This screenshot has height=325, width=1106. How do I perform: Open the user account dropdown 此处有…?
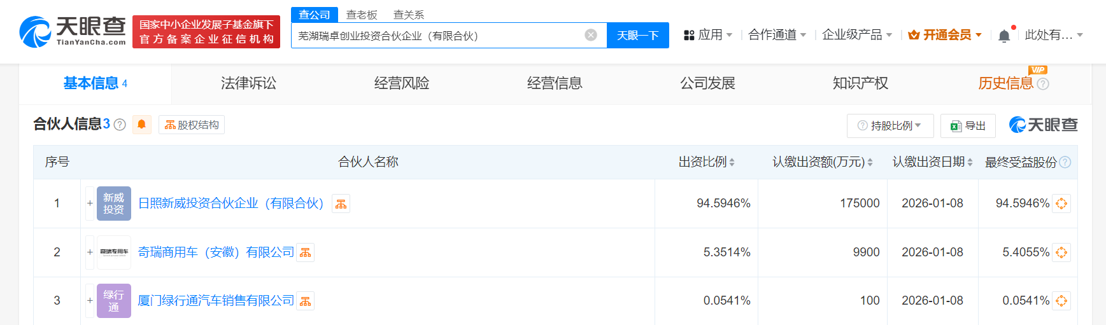click(1054, 35)
